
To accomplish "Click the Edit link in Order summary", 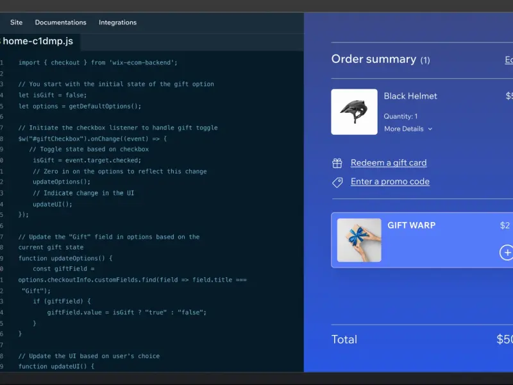I will click(509, 60).
